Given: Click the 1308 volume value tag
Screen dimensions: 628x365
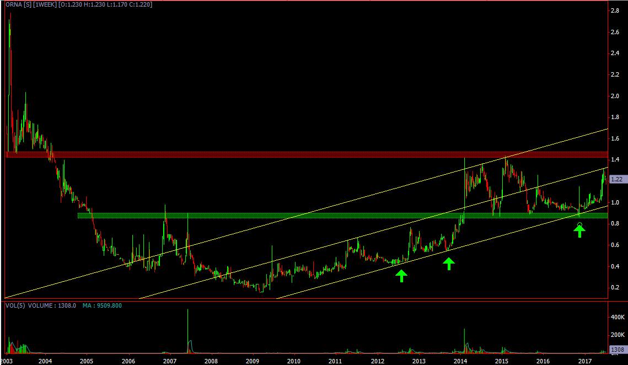Looking at the screenshot, I should coord(617,350).
